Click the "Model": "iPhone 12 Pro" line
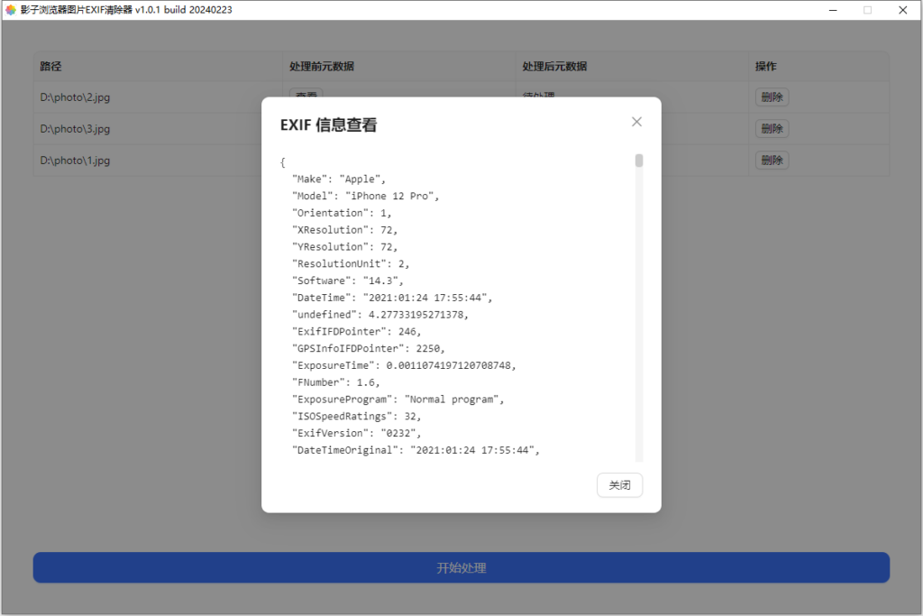923x616 pixels. pos(365,196)
